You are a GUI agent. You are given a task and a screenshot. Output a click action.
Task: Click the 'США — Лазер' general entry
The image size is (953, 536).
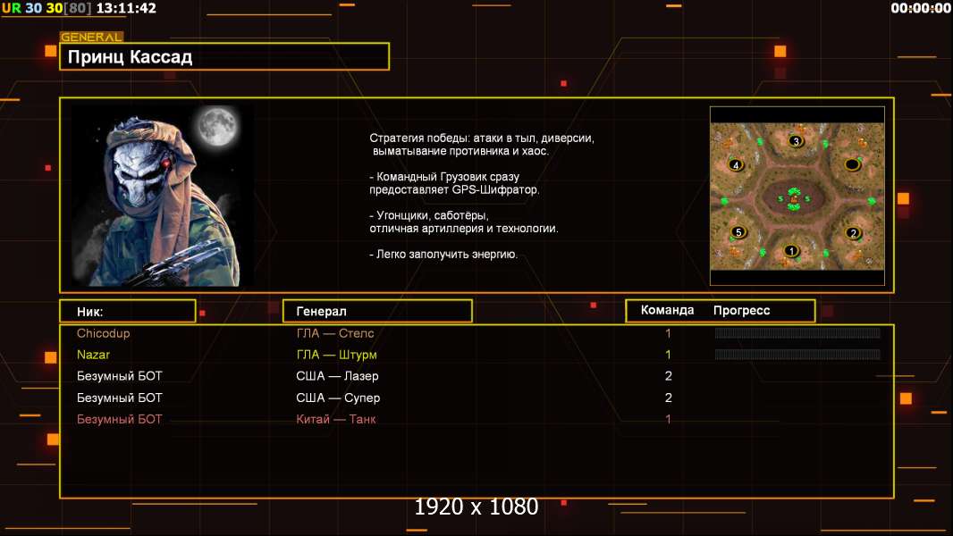tap(337, 376)
